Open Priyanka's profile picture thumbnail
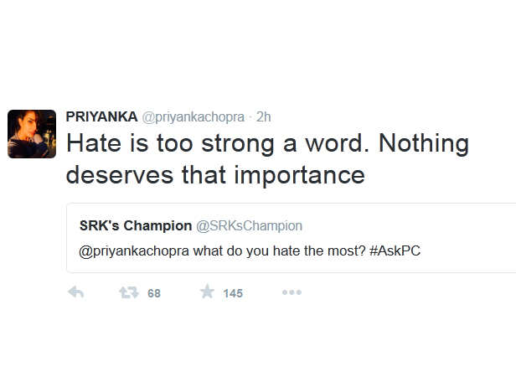Screen dimensions: 516x377 [x=32, y=134]
